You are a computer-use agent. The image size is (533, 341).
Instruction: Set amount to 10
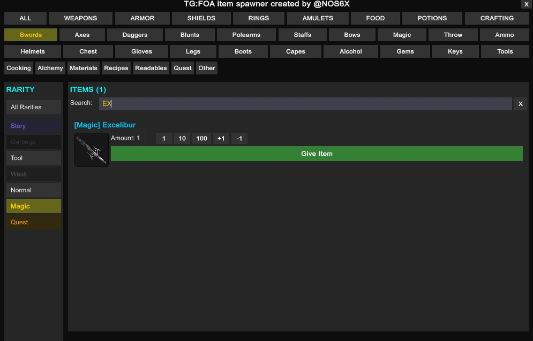(182, 139)
